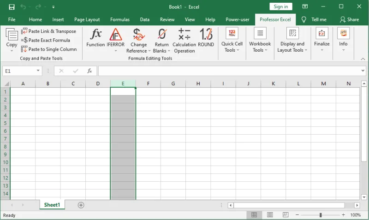Open Display and Layout Tools menu

pos(292,40)
